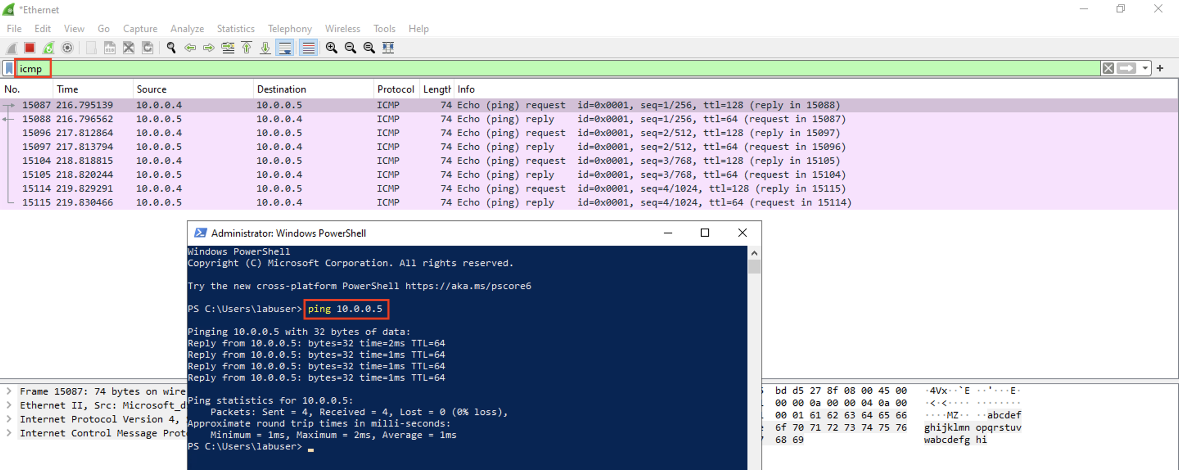1179x470 pixels.
Task: Add a new filter button with the plus
Action: coord(1161,68)
